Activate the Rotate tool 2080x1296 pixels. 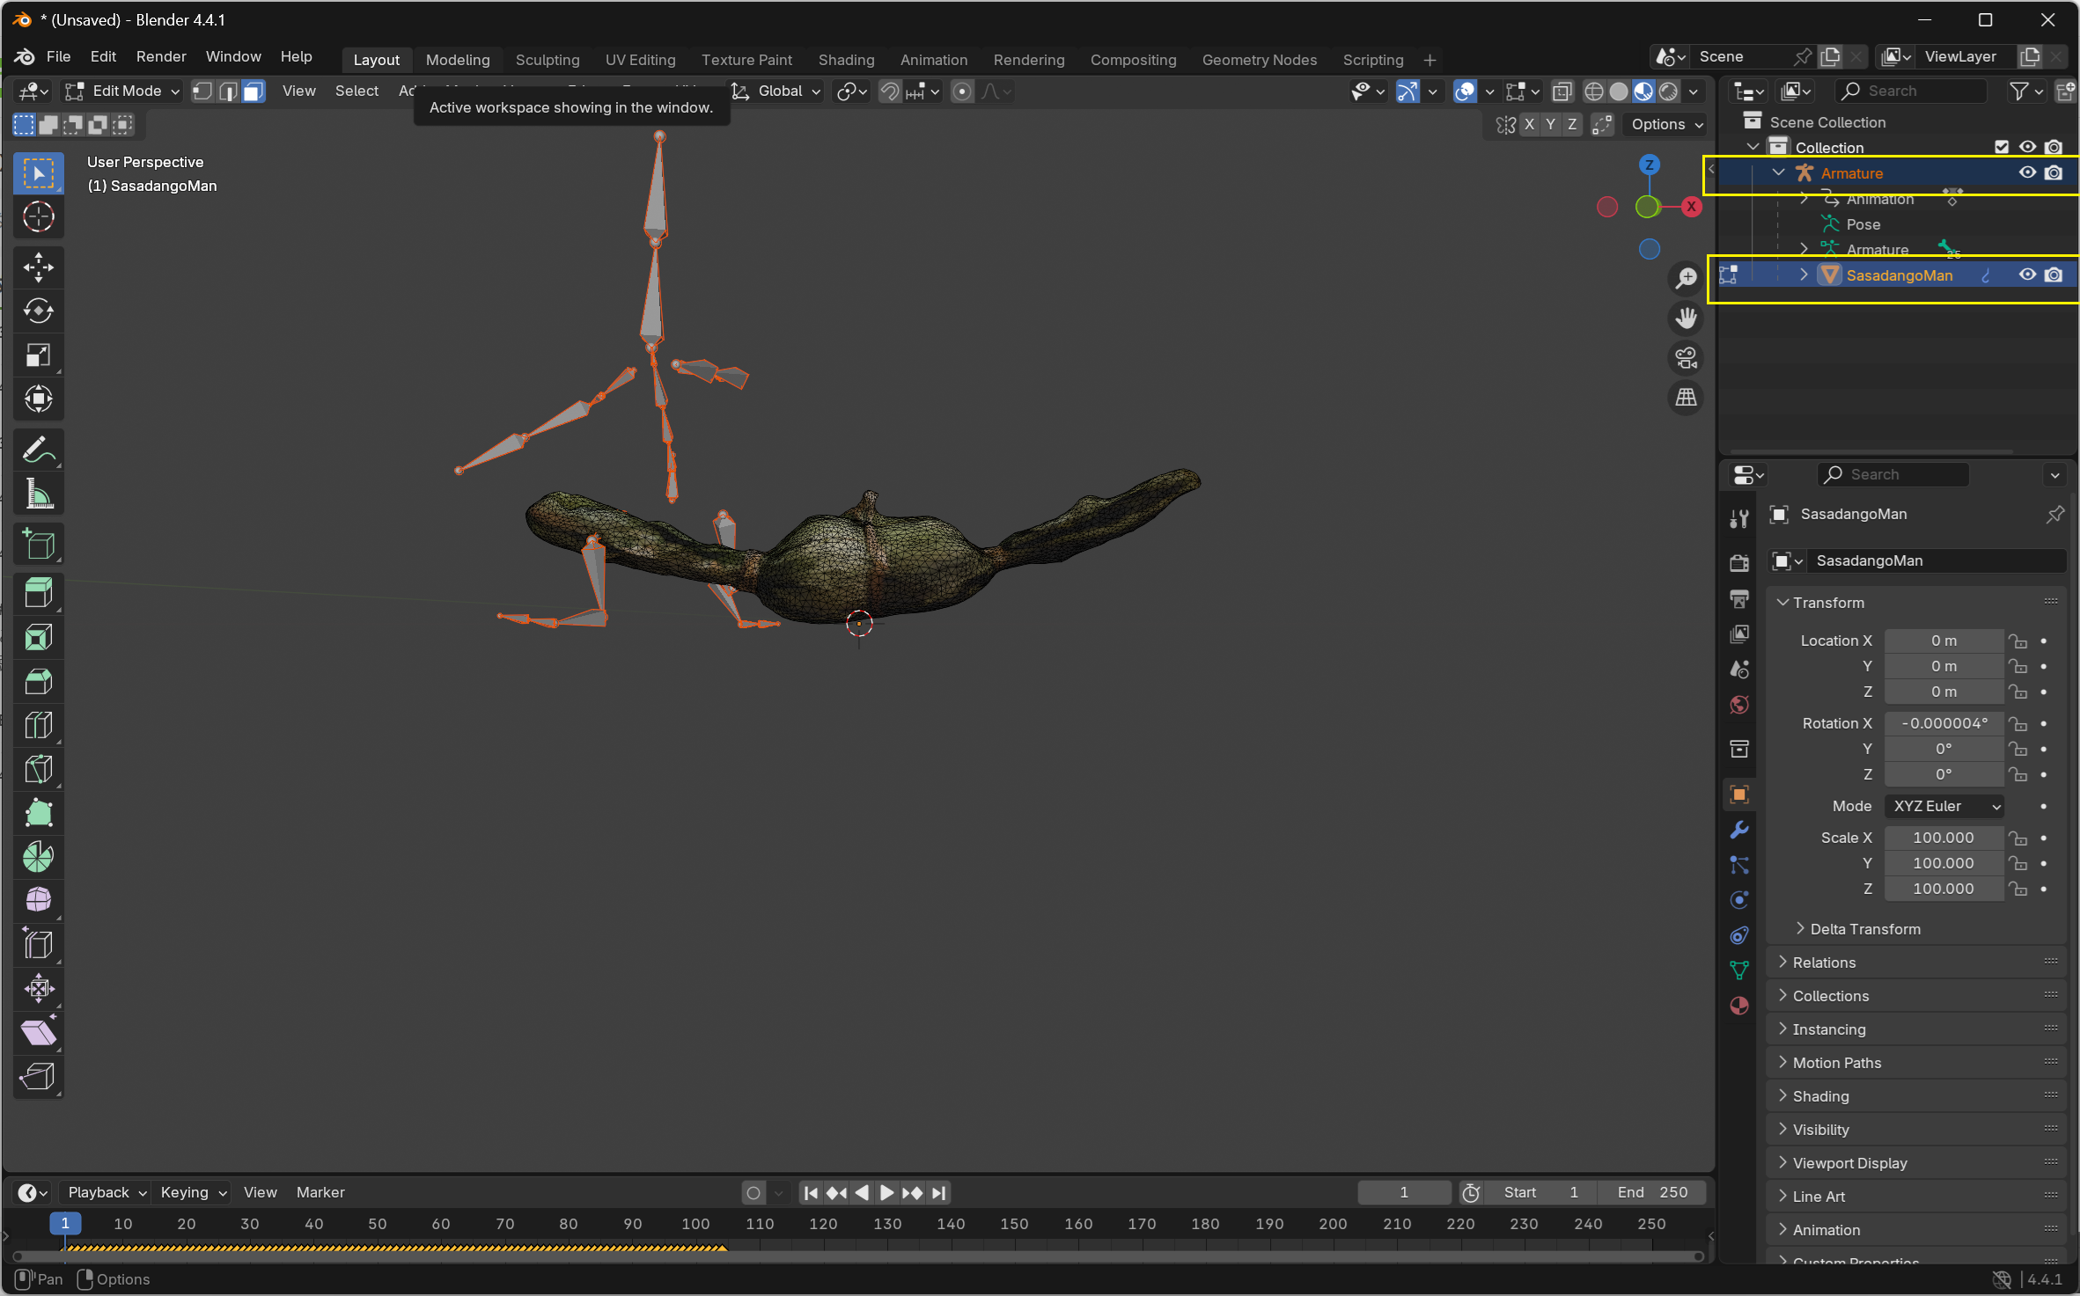(39, 311)
